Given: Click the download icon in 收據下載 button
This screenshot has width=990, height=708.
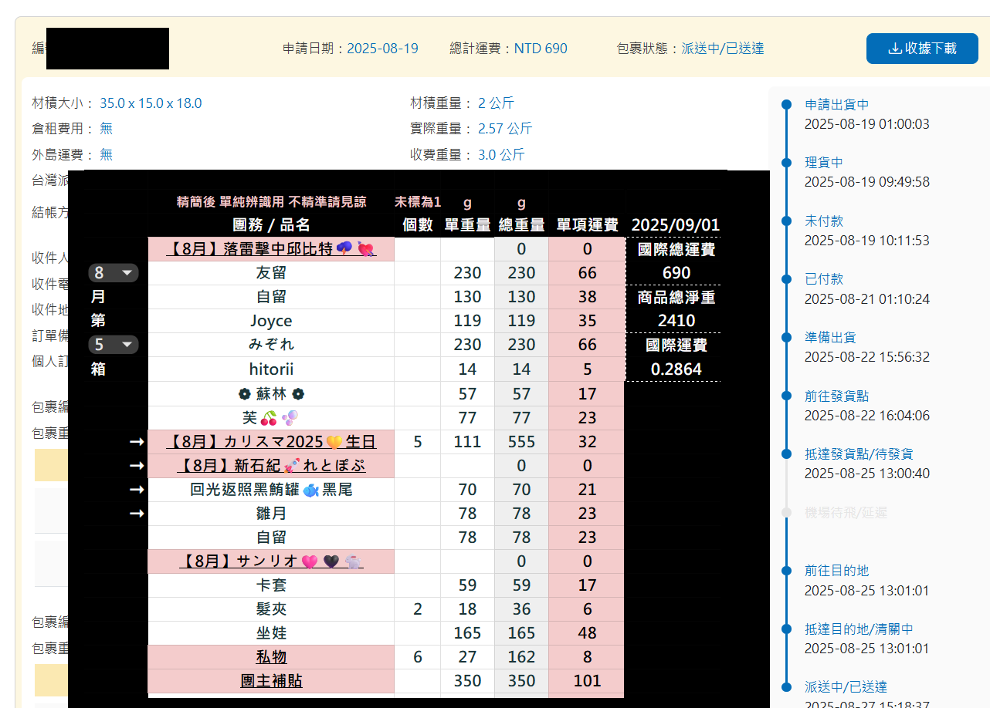Looking at the screenshot, I should (x=894, y=49).
